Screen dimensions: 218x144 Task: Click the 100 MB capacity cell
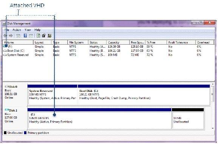coord(113,55)
